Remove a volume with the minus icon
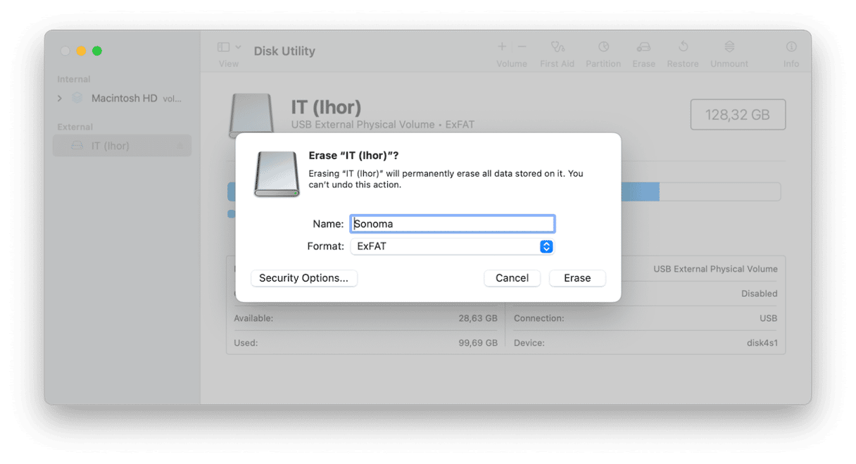The image size is (856, 464). click(x=522, y=46)
